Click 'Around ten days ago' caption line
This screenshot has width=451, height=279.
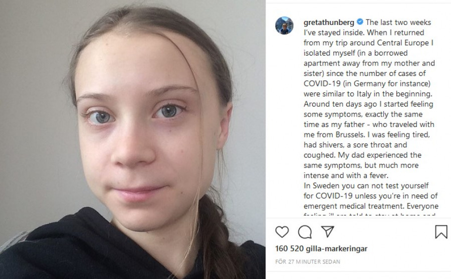368,104
